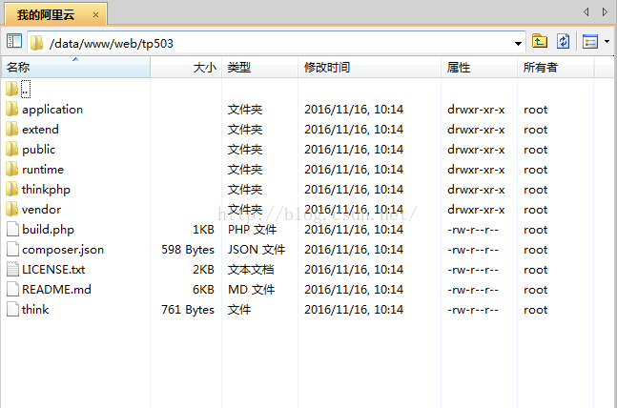617x408 pixels.
Task: Expand the view mode dropdown arrow
Action: click(x=607, y=41)
